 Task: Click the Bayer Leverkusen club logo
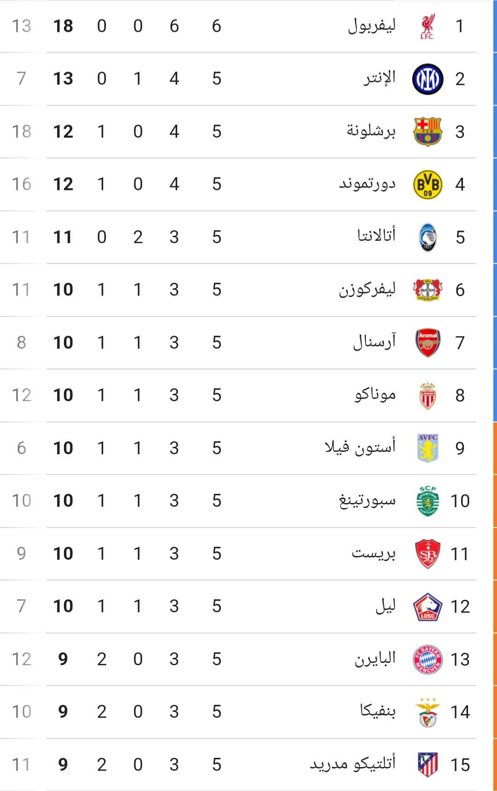pos(428,290)
